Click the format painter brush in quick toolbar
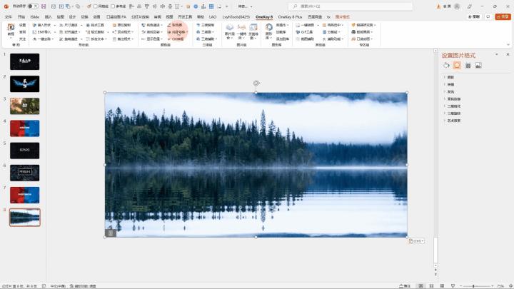The height and width of the screenshot is (289, 514). pos(89,6)
